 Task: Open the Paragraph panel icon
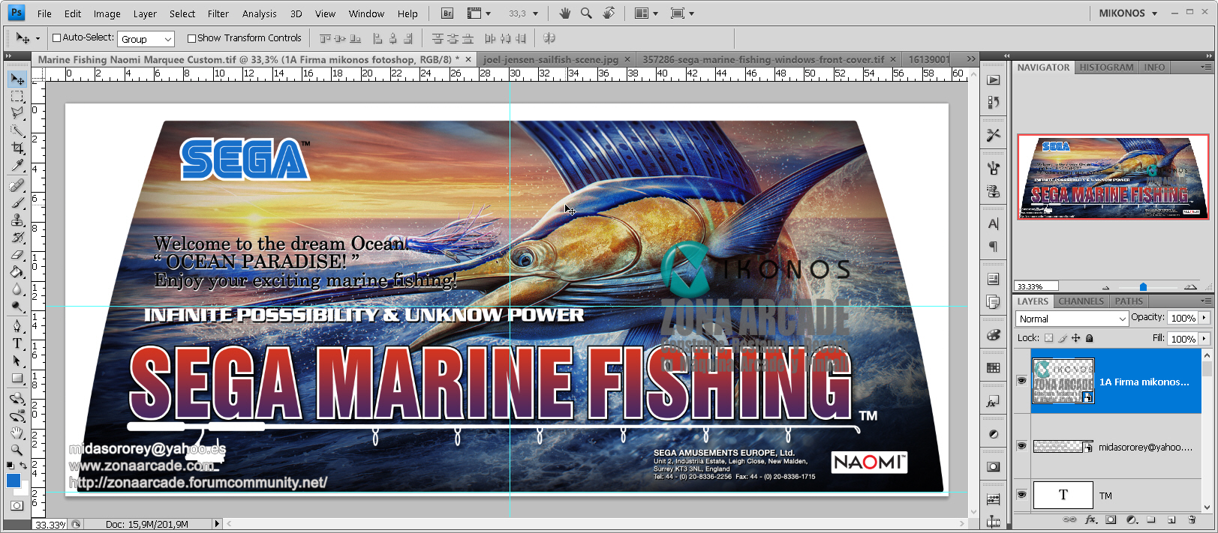coord(994,246)
